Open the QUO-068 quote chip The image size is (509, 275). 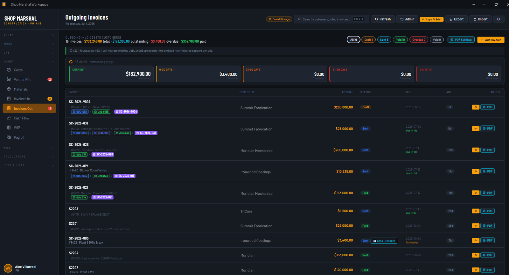tap(80, 112)
